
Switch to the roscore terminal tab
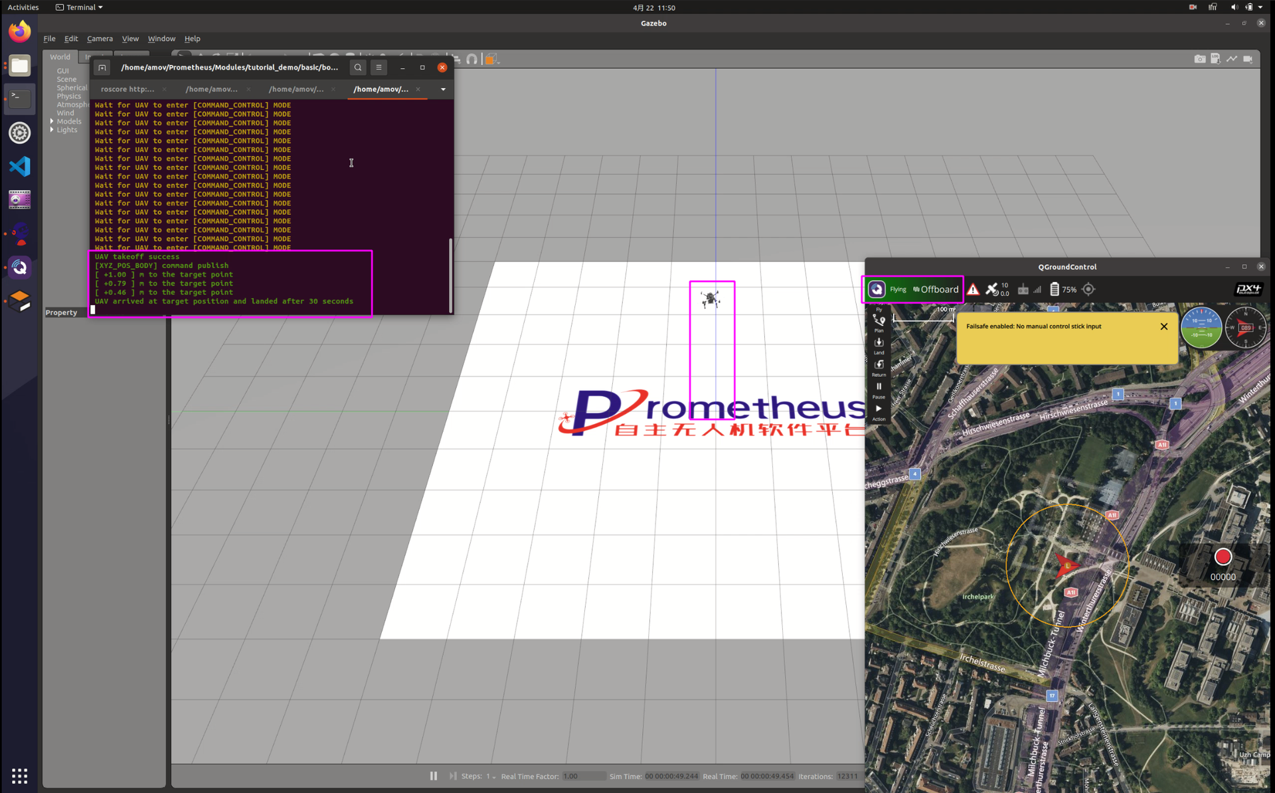(127, 89)
